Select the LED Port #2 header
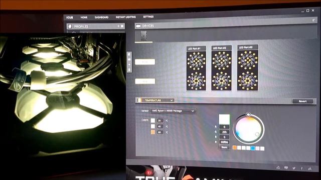 pyautogui.click(x=221, y=48)
